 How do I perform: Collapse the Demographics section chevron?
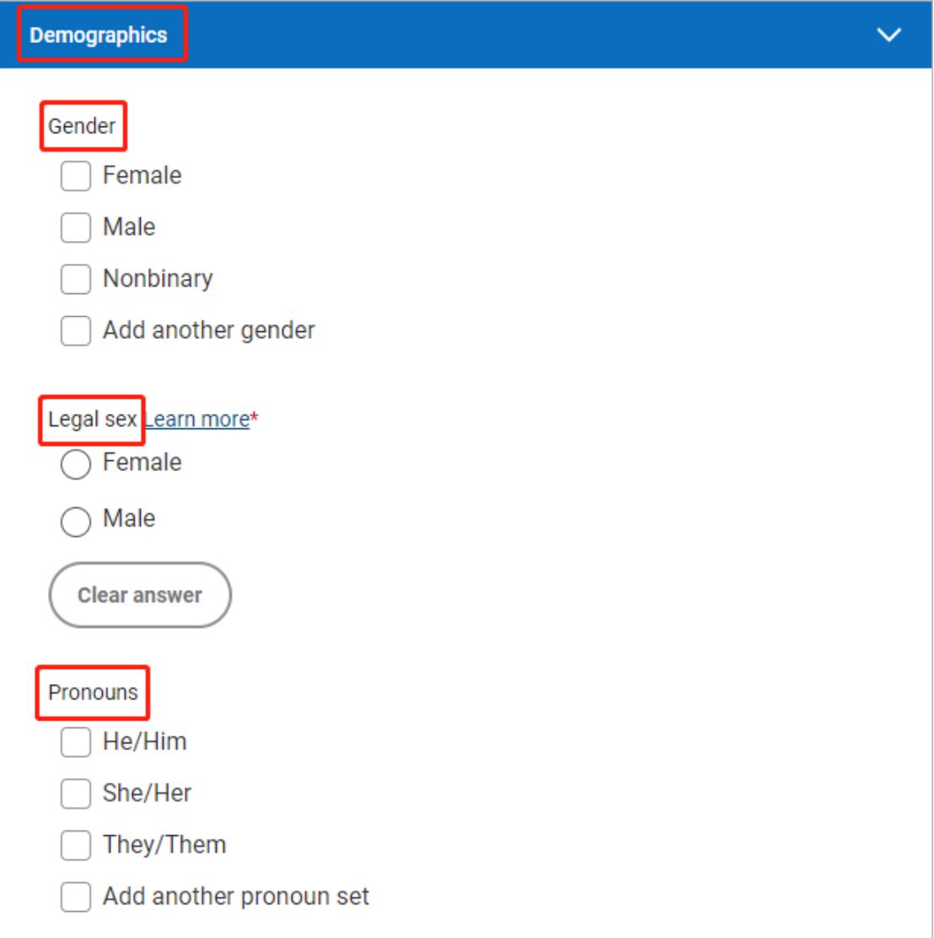click(888, 35)
